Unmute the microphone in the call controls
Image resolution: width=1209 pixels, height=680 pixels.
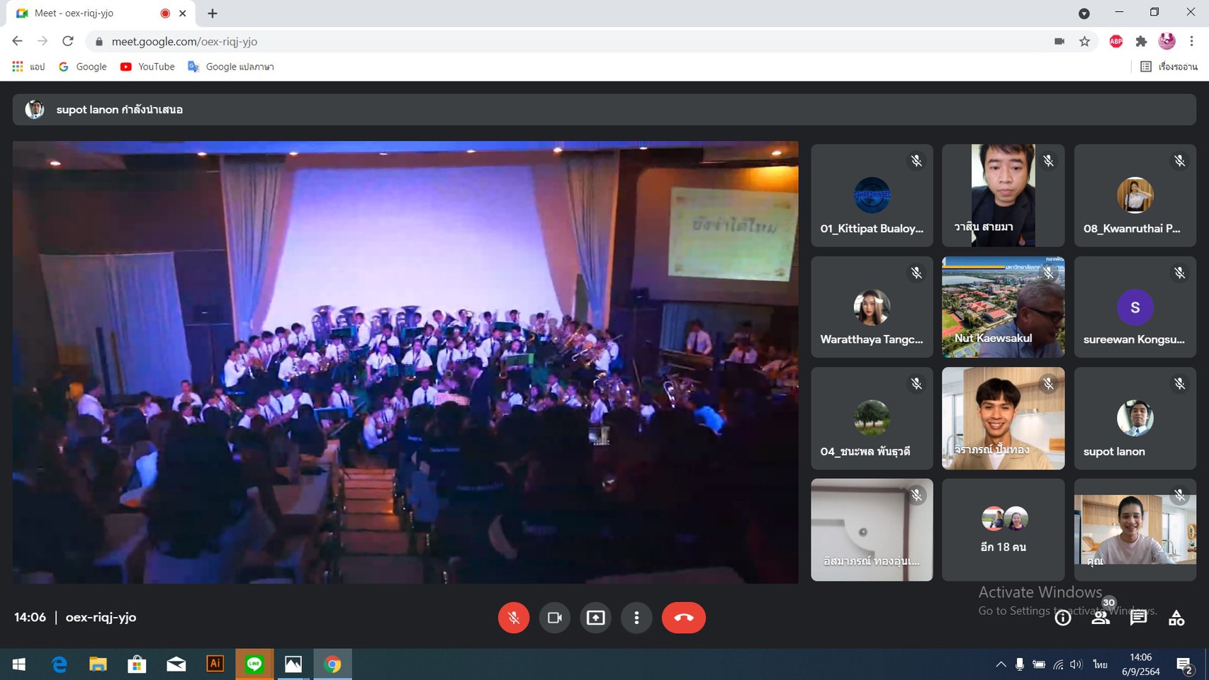(513, 618)
